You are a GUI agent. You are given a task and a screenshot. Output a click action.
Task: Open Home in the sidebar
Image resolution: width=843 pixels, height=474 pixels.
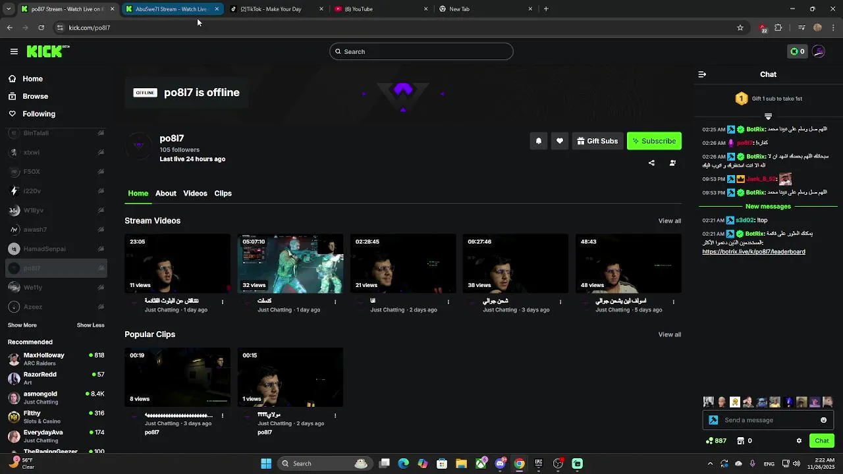pos(32,79)
